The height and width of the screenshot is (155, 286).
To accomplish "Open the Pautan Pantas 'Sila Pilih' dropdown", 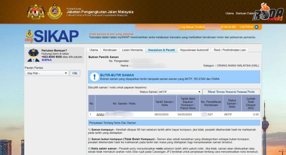I will pyautogui.click(x=47, y=73).
